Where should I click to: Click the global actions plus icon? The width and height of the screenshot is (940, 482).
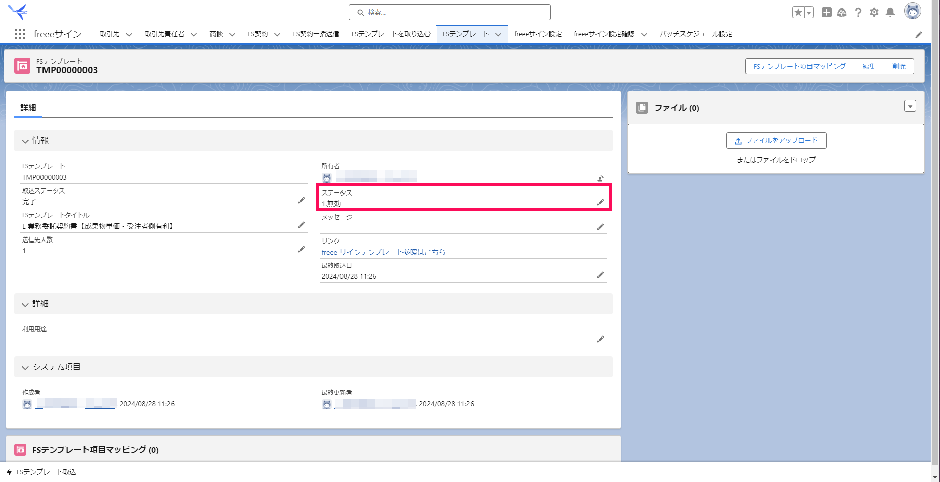click(827, 12)
